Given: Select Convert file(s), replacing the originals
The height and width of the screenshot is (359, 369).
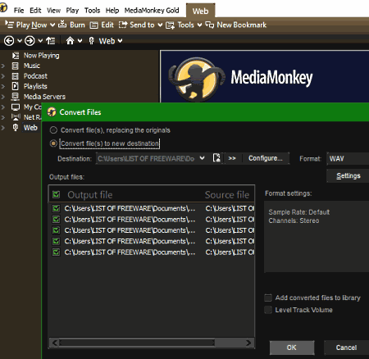Looking at the screenshot, I should point(53,130).
